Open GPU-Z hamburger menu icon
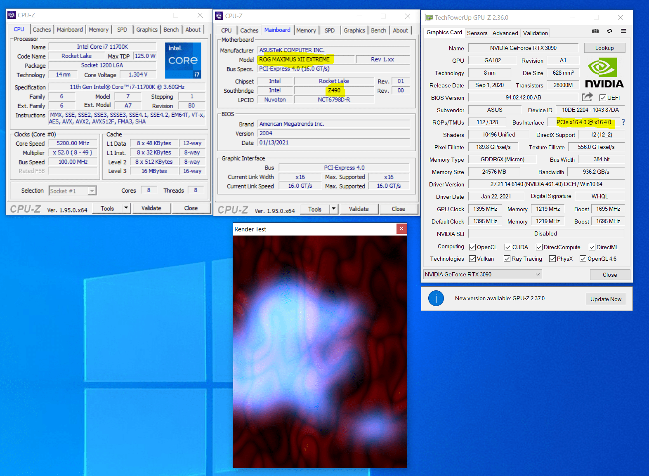 coord(623,31)
